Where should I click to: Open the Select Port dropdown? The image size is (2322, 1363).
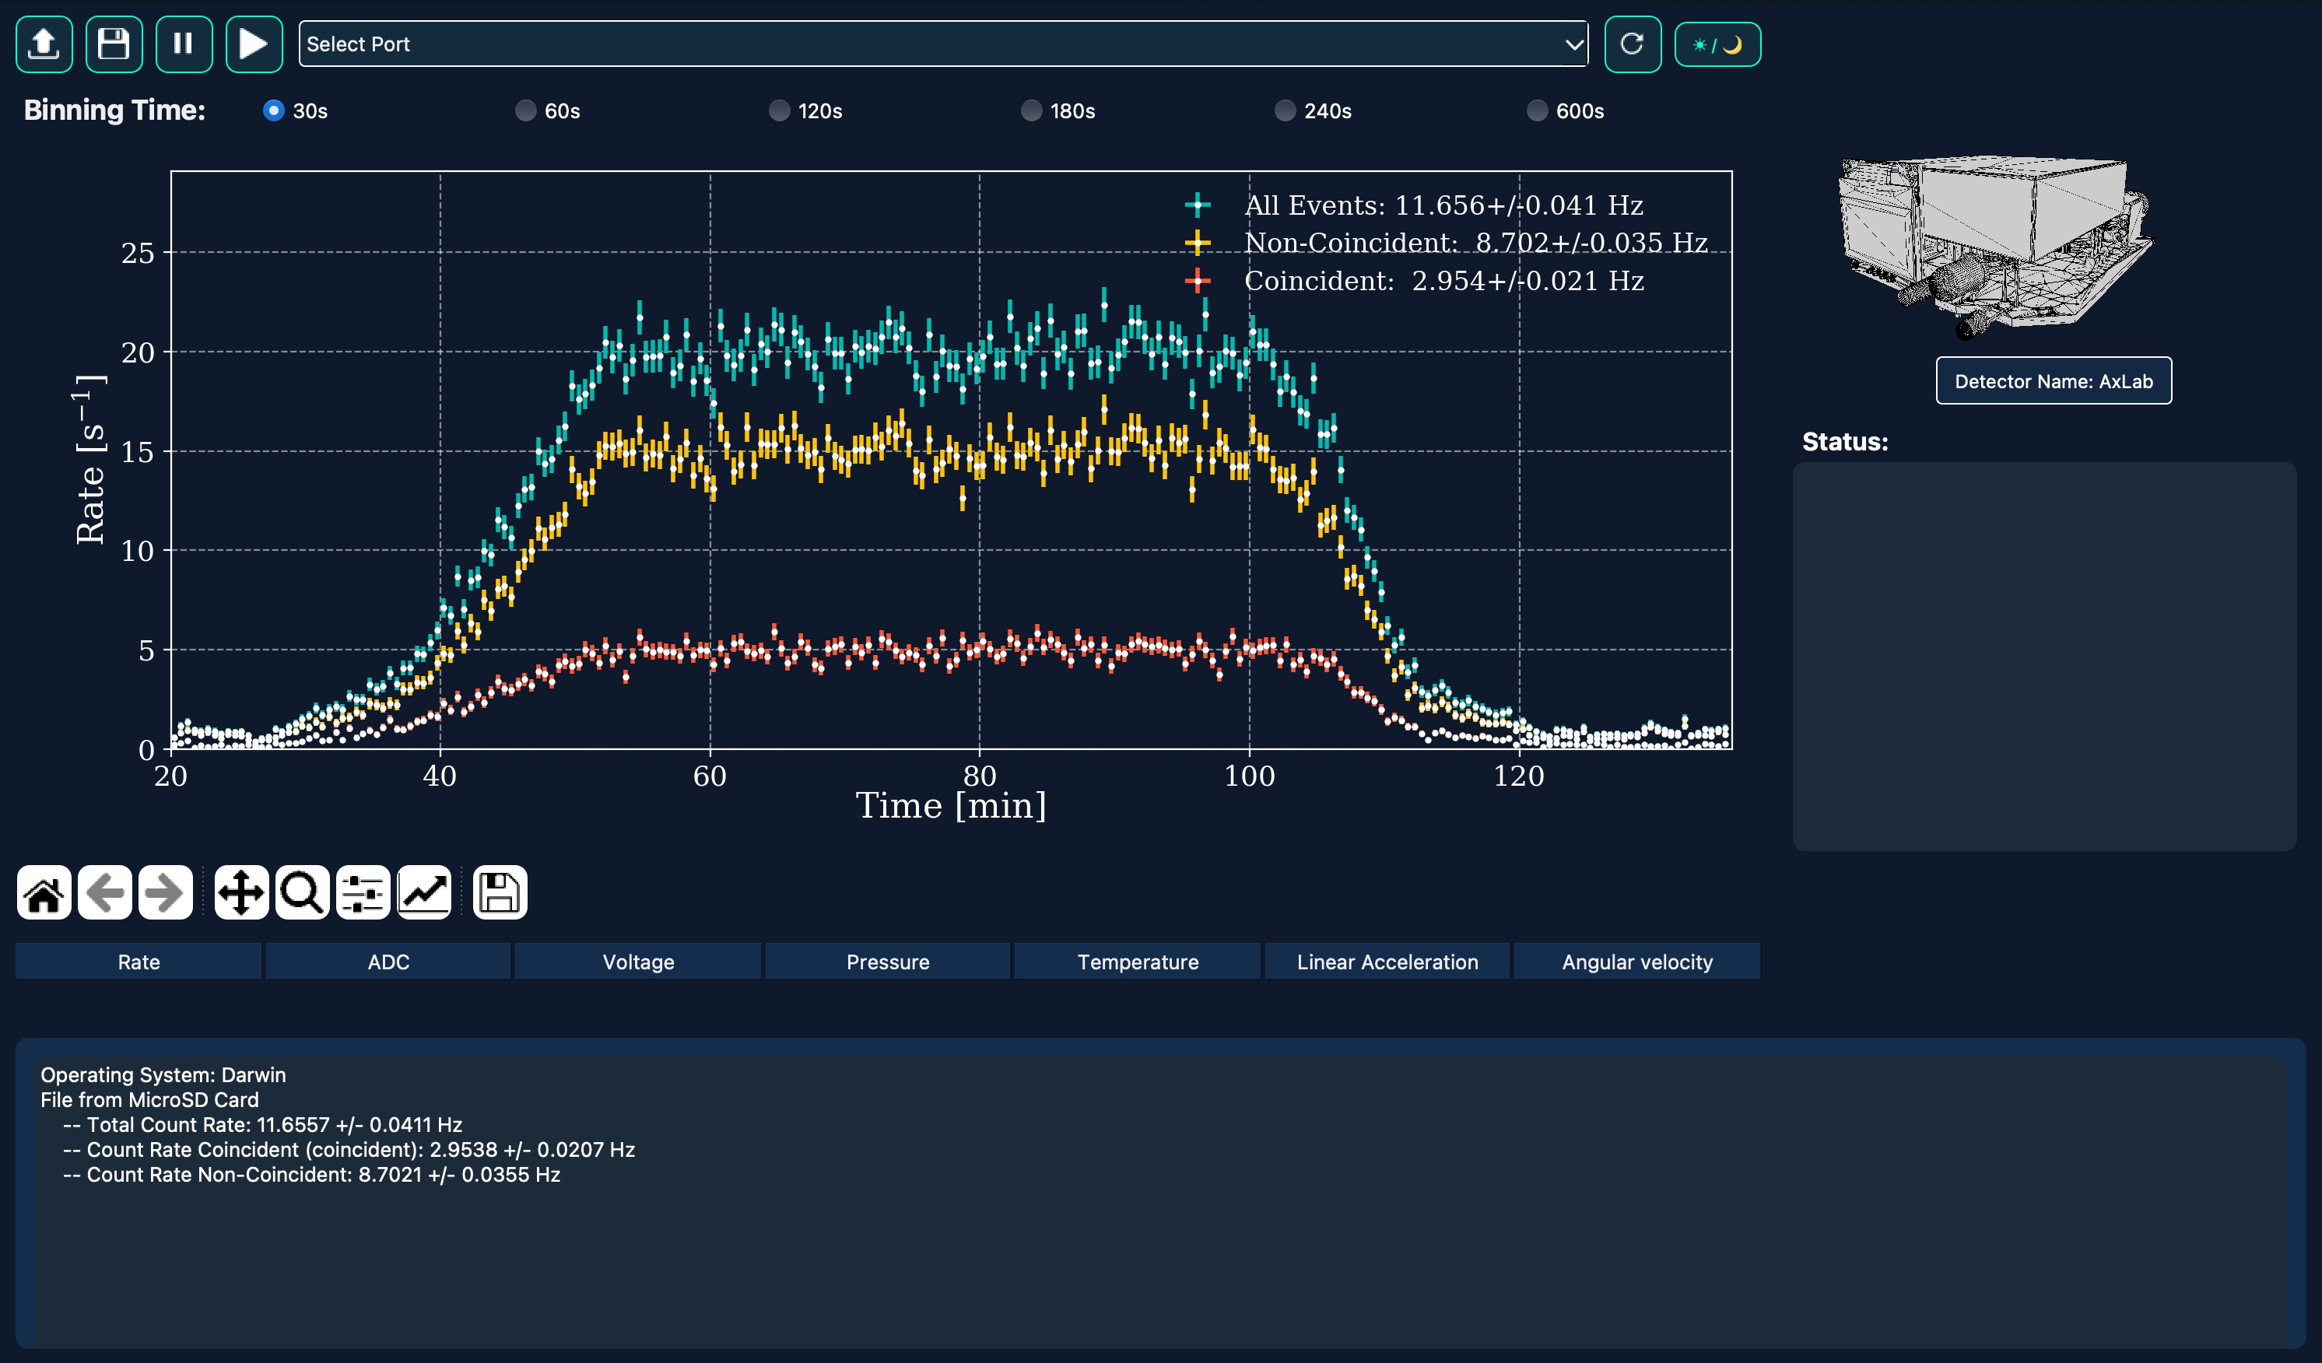(942, 44)
